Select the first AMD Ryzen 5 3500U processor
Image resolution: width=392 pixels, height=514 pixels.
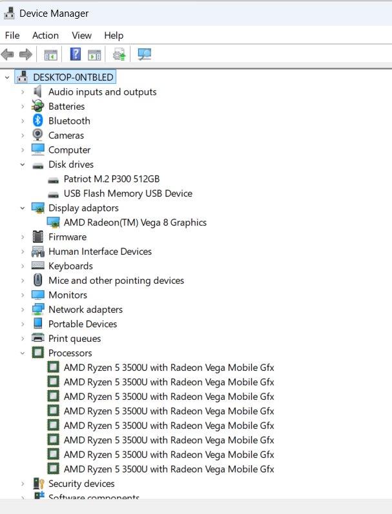coord(169,368)
